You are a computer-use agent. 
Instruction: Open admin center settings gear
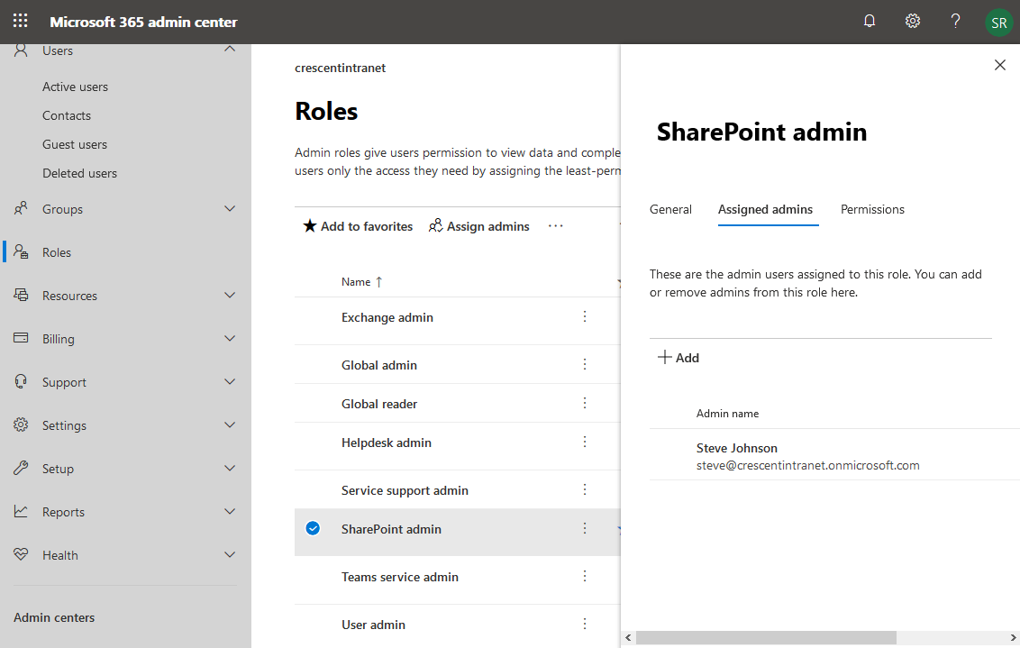tap(912, 20)
